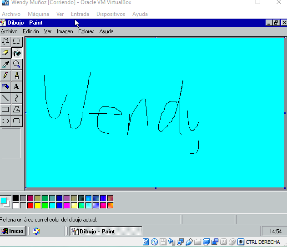Select the Brush tool
The image size is (287, 247).
17,75
